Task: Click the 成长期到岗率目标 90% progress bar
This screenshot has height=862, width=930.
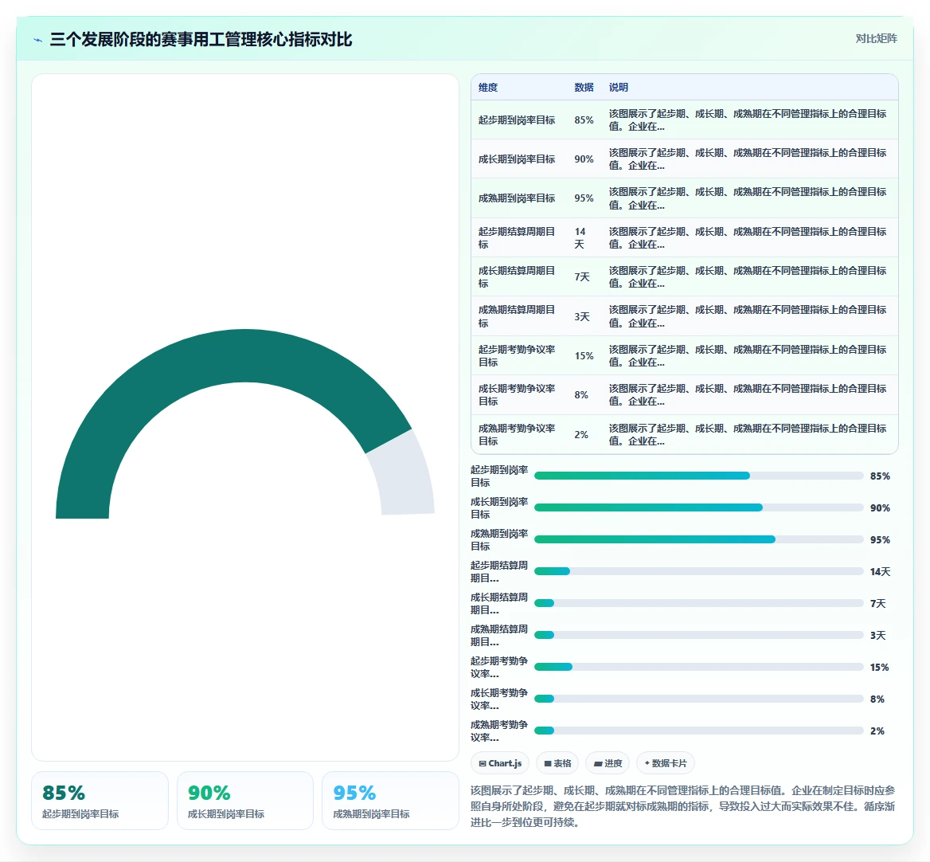Action: pyautogui.click(x=698, y=507)
